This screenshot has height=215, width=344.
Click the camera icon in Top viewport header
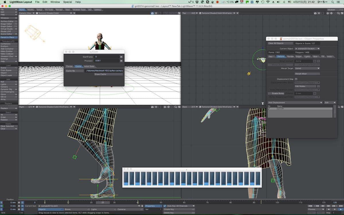click(x=315, y=13)
